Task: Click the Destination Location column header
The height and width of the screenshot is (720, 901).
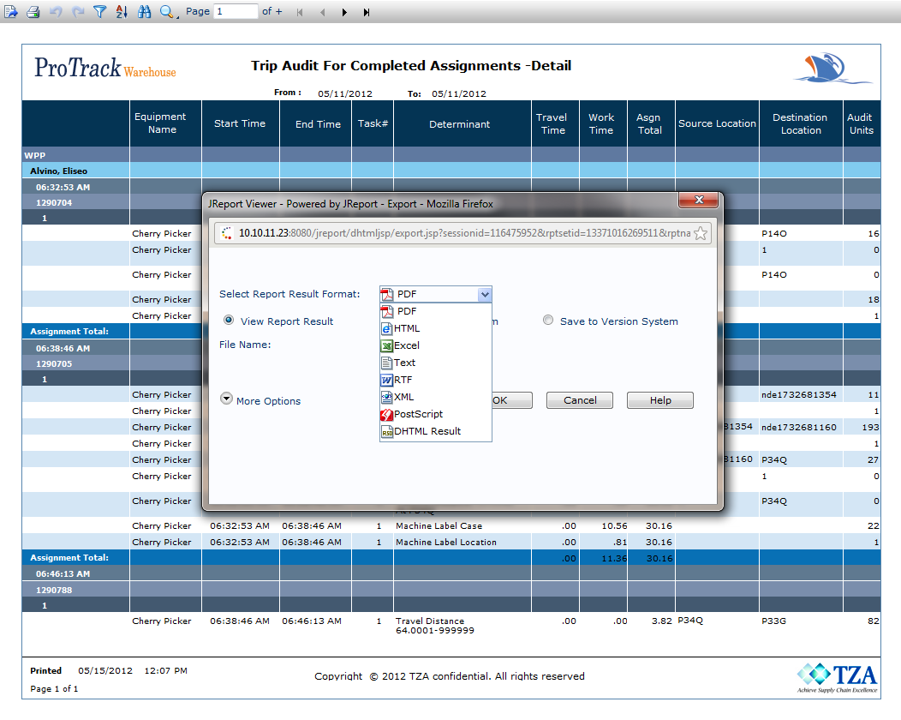Action: coord(801,123)
